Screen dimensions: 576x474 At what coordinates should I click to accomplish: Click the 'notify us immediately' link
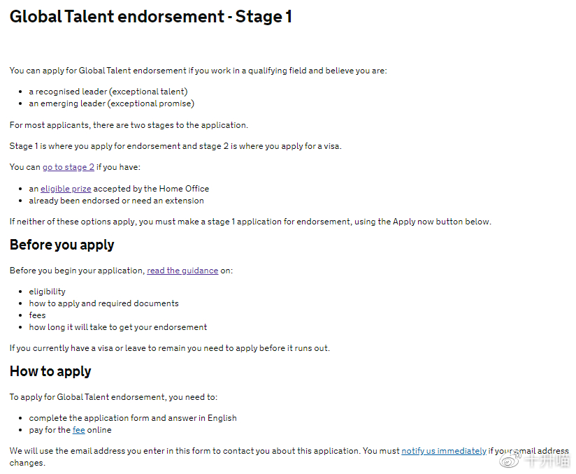coord(444,451)
